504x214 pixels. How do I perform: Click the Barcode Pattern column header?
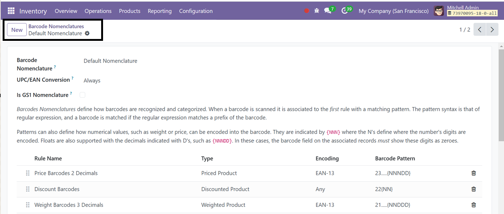(x=395, y=159)
